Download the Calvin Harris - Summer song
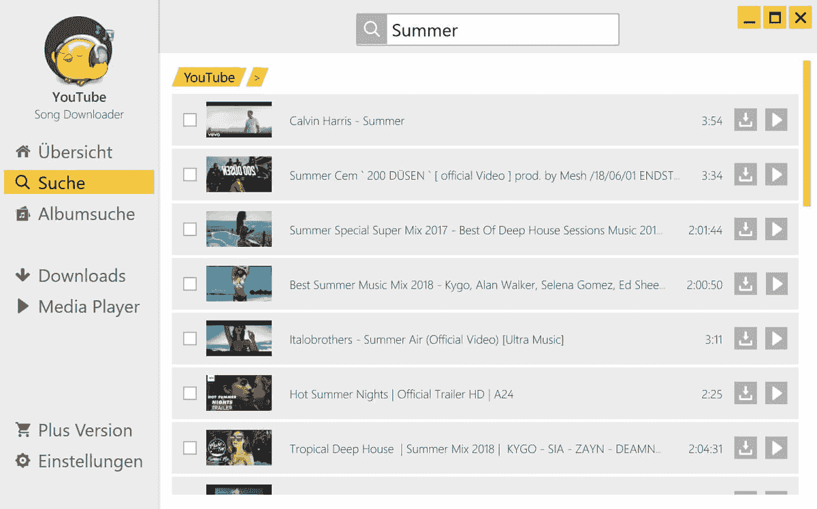Image resolution: width=817 pixels, height=509 pixels. 746,120
